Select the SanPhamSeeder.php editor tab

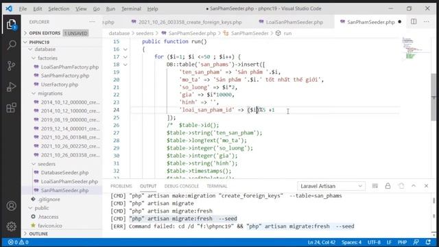[370, 22]
